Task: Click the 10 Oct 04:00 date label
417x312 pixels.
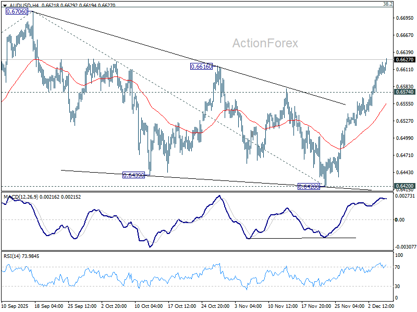Action: [149, 306]
